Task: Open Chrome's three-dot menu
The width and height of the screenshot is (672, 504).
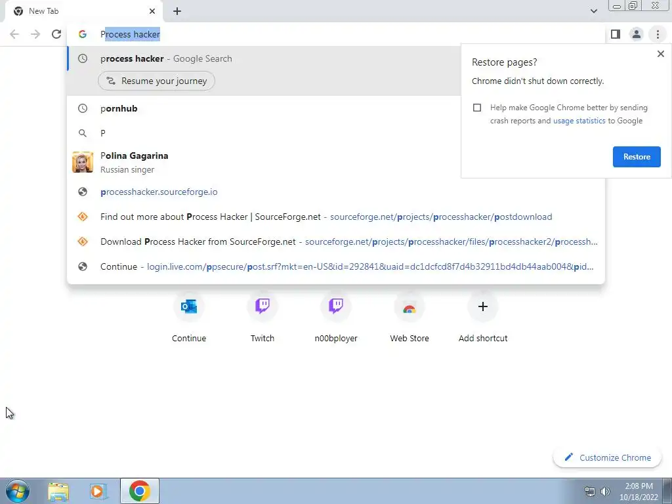Action: [x=658, y=34]
